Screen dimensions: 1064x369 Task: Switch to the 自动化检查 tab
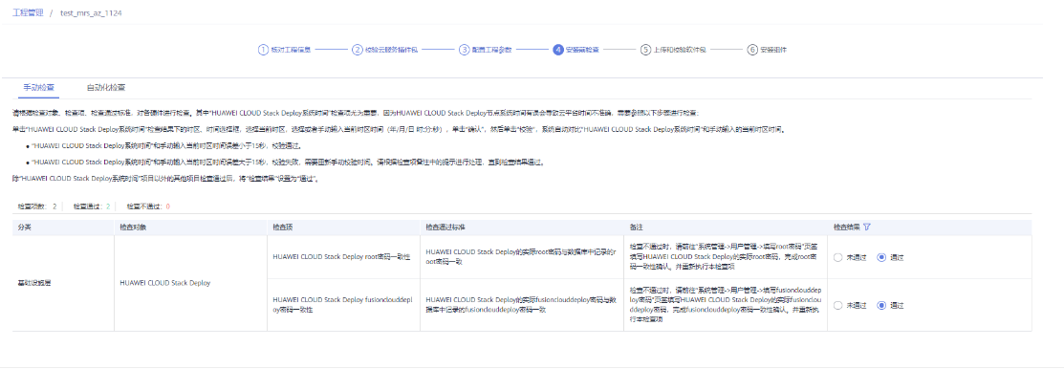[x=106, y=88]
